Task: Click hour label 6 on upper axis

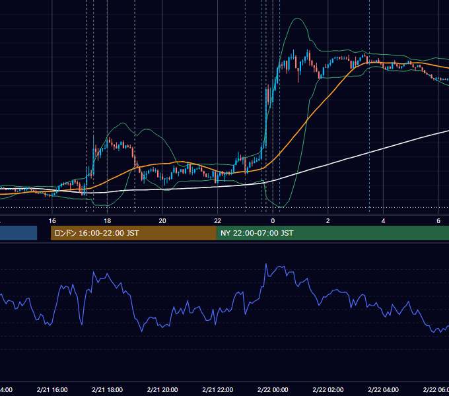Action: pyautogui.click(x=438, y=221)
